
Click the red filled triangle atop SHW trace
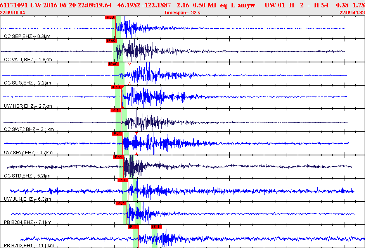[x=137, y=133]
